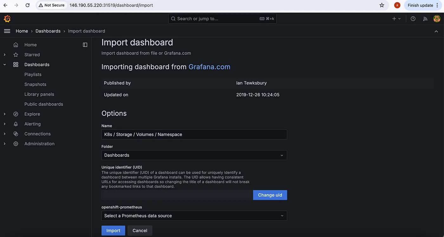Open the Folder dropdown showing Dashboards
Viewport: 444px width, 237px height.
coord(194,155)
